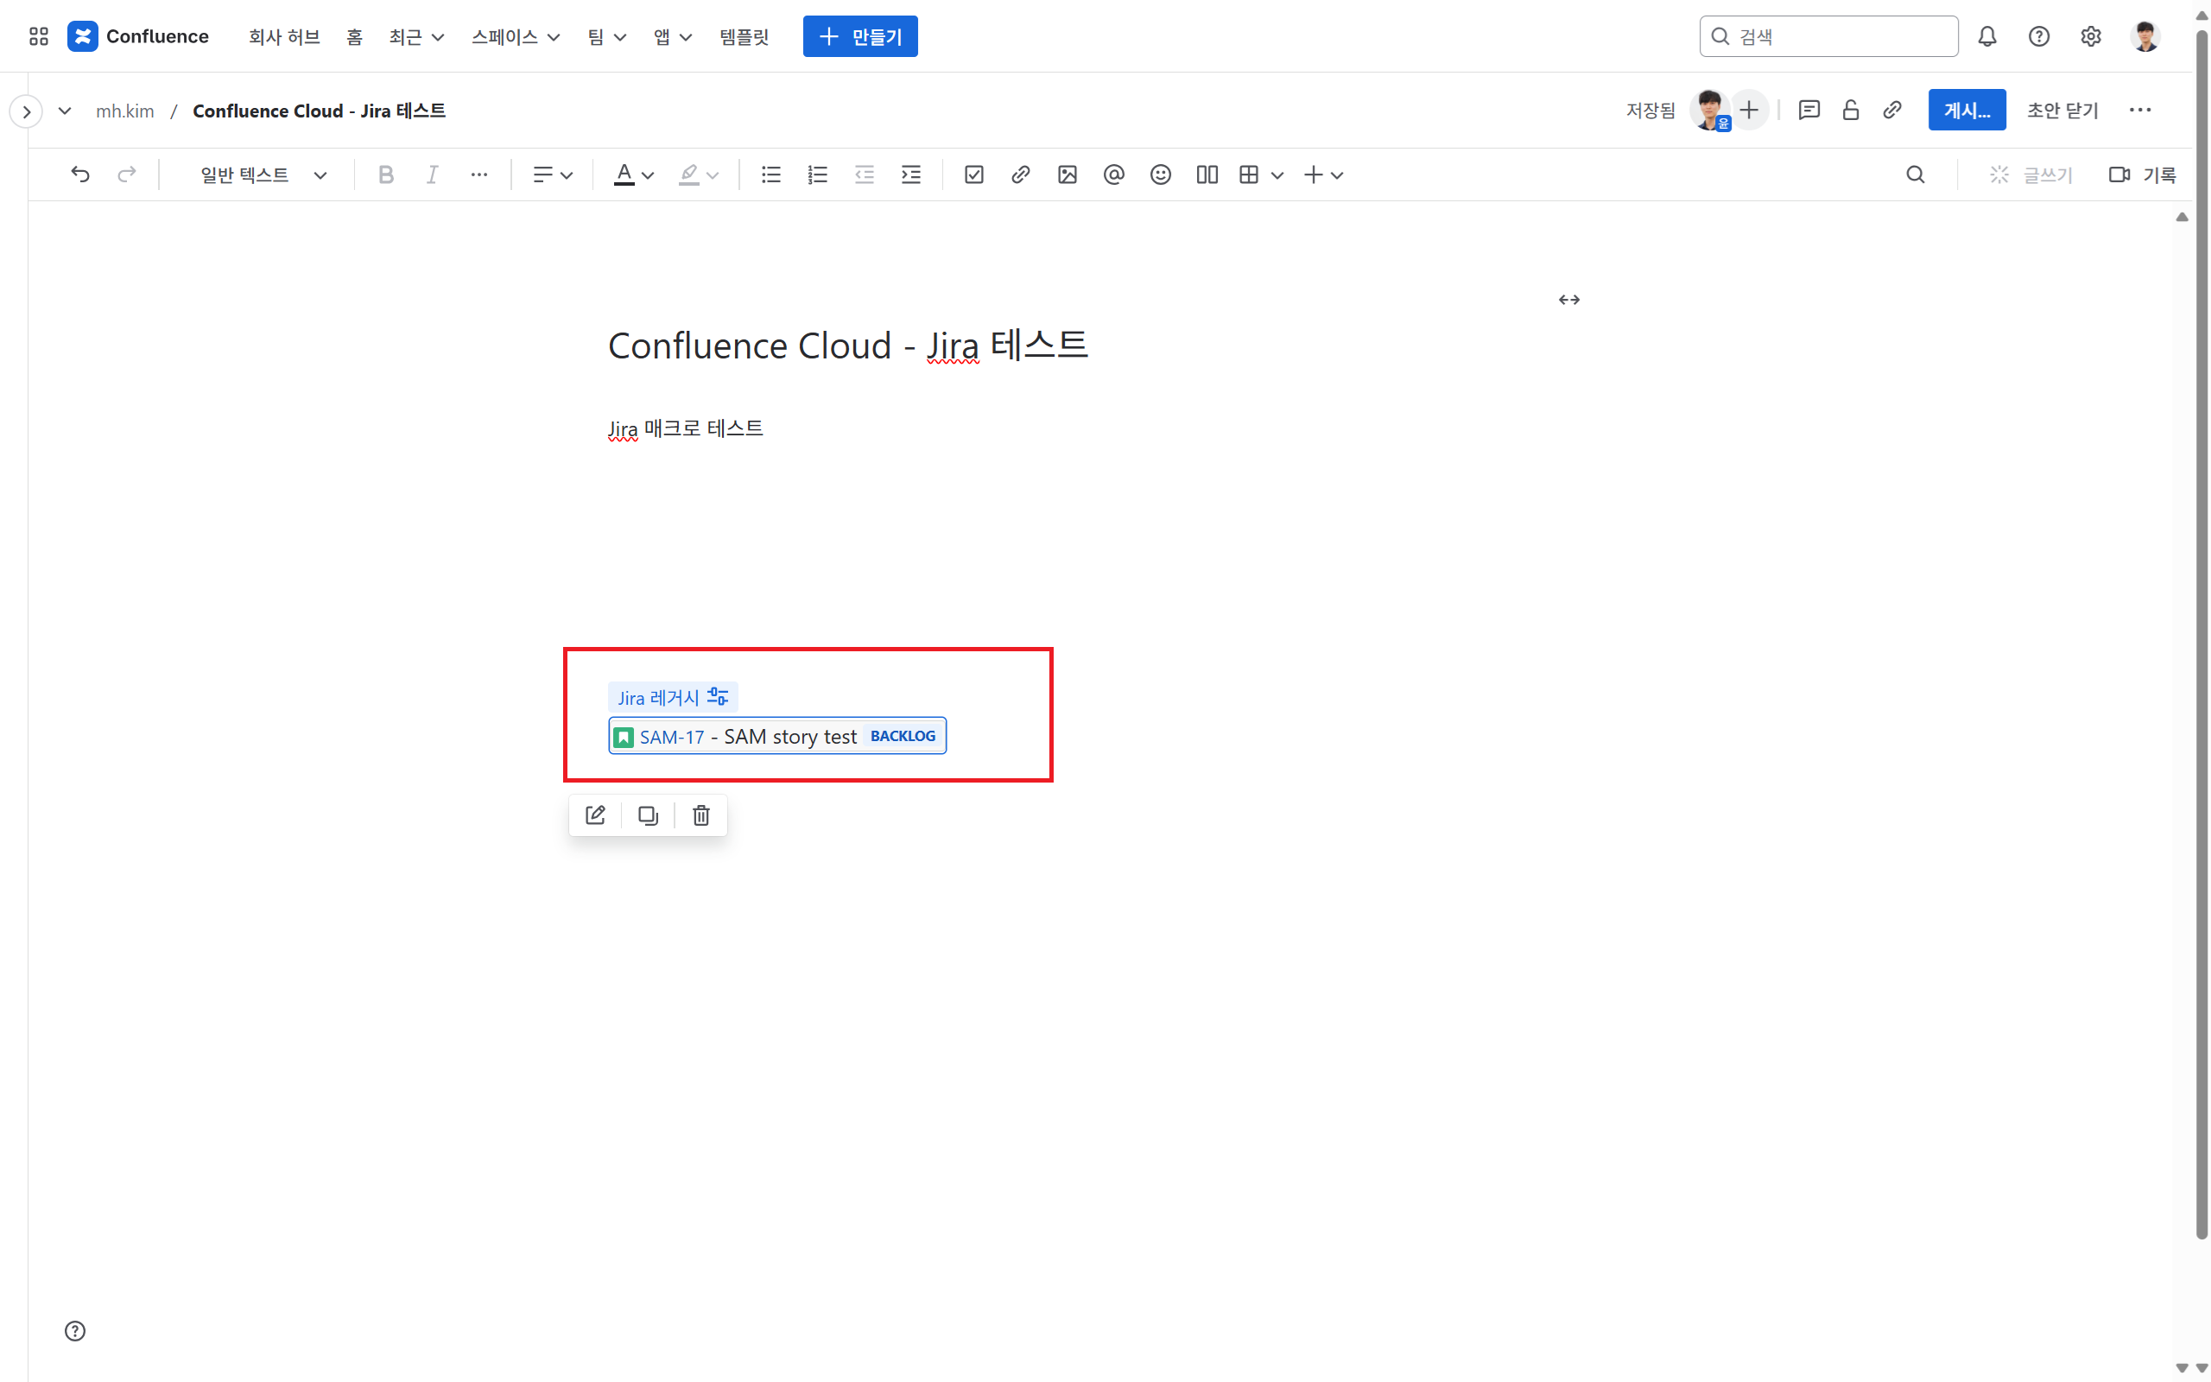This screenshot has width=2211, height=1382.
Task: Click the Jira 매크로 테스트 text line
Action: coord(685,428)
